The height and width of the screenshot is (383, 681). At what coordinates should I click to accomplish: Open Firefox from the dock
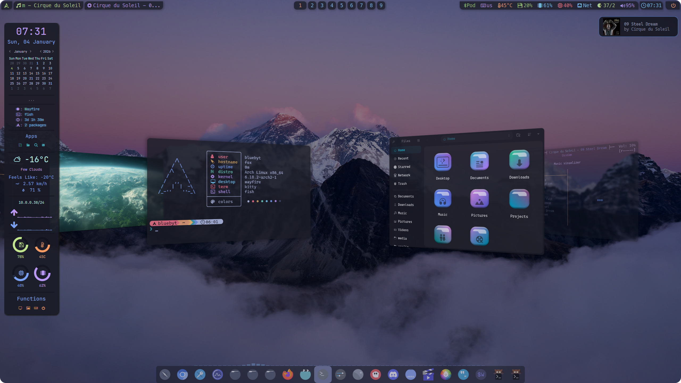288,374
